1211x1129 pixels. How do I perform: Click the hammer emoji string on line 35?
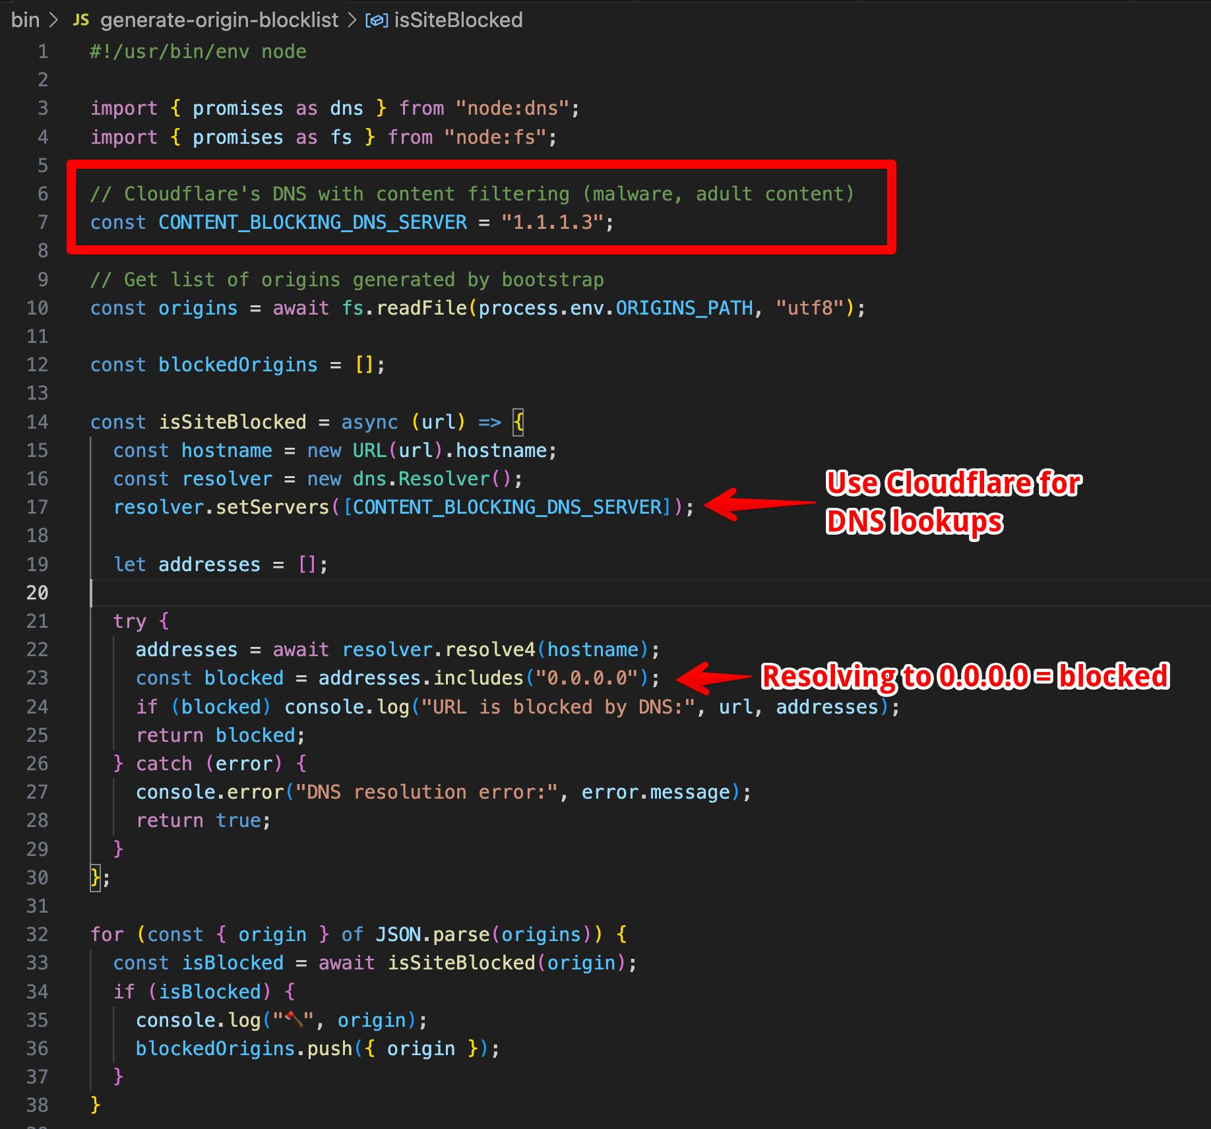coord(294,1020)
